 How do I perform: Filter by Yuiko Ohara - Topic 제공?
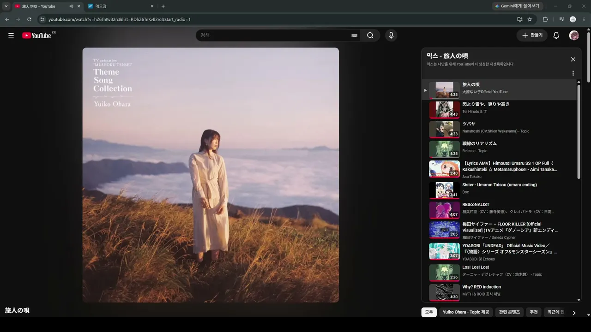tap(466, 312)
